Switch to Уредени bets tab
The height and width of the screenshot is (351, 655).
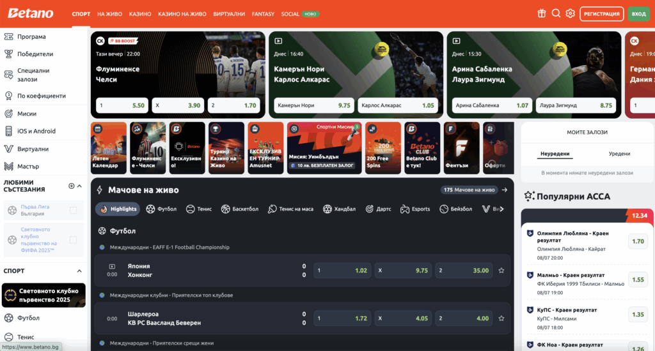click(619, 154)
